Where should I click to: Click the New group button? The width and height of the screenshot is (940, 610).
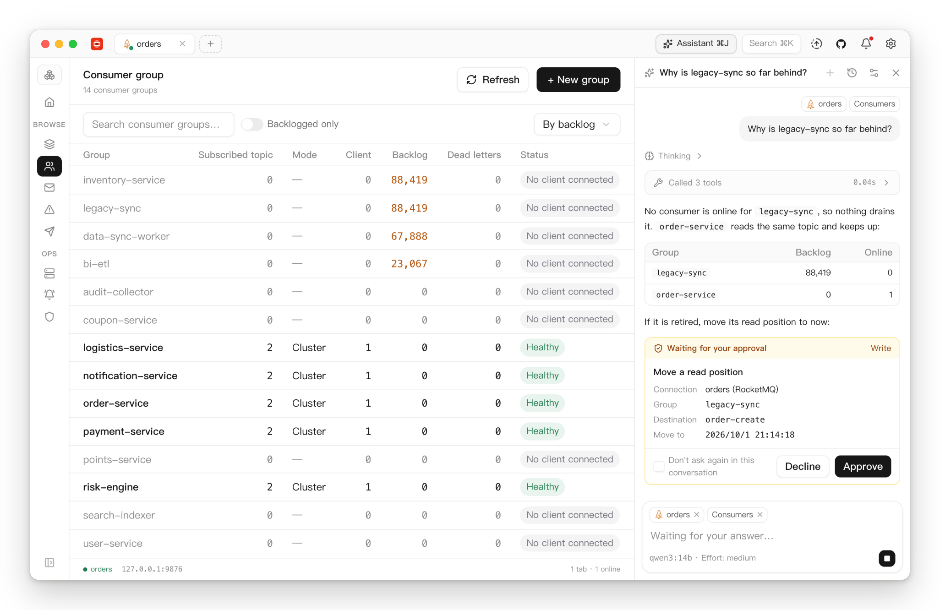tap(578, 80)
